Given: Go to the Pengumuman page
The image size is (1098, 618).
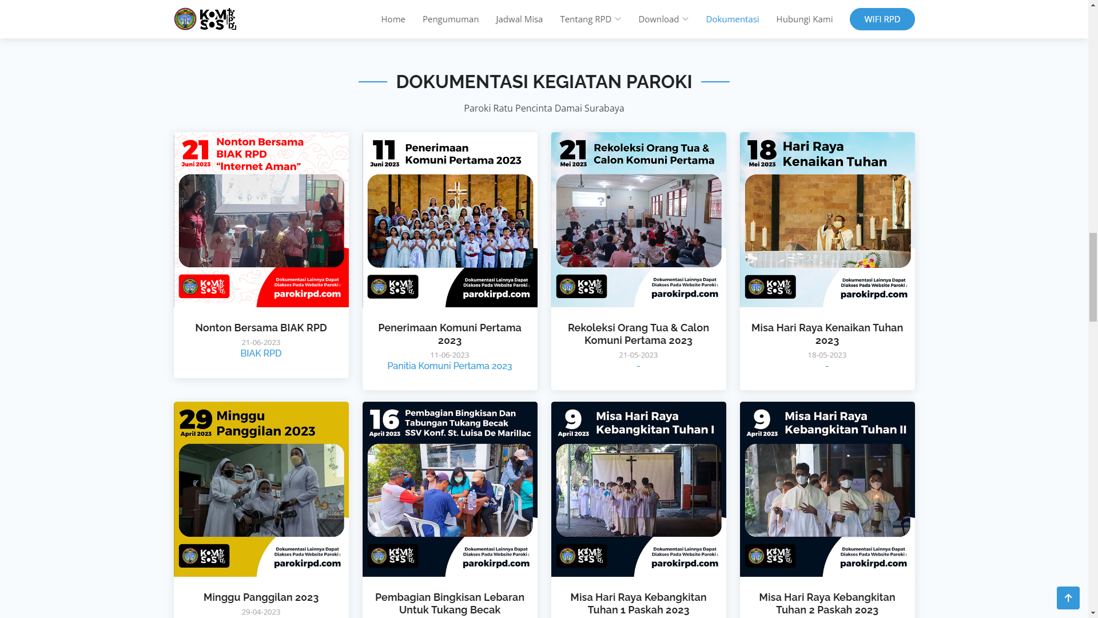Looking at the screenshot, I should 450,19.
